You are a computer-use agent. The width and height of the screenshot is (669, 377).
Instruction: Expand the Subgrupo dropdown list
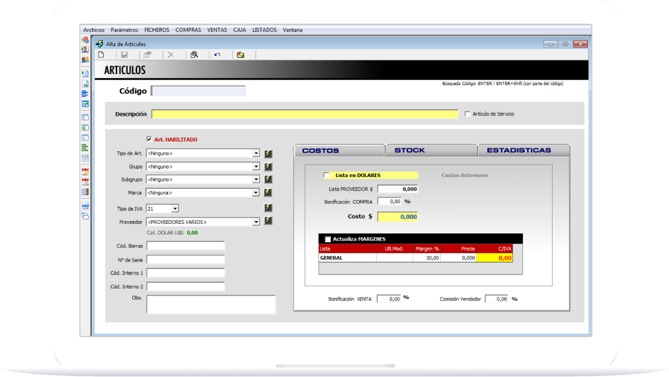point(256,179)
